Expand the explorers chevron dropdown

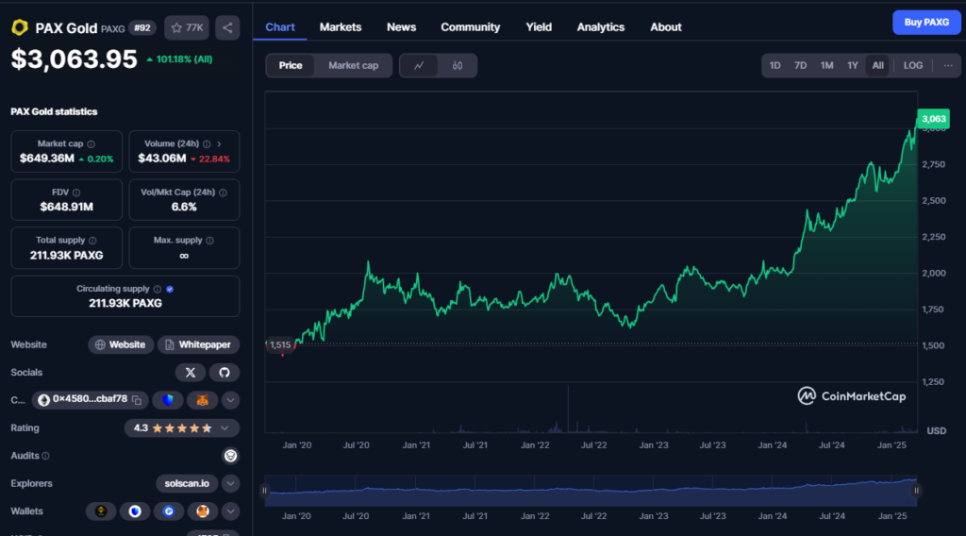230,484
